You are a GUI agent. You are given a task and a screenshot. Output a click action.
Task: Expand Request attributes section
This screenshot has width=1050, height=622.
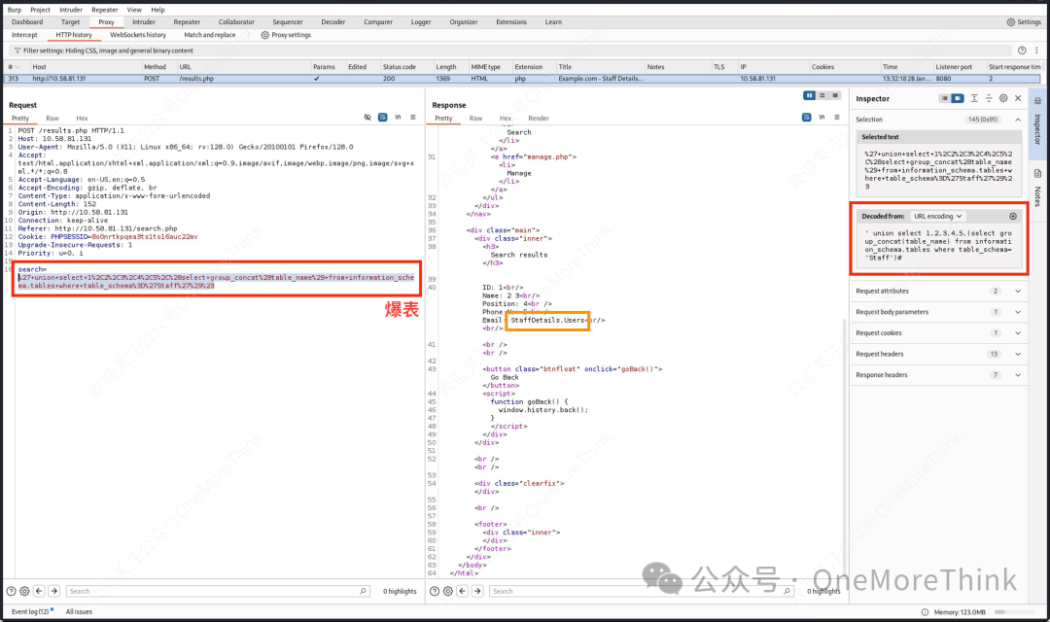coord(939,292)
